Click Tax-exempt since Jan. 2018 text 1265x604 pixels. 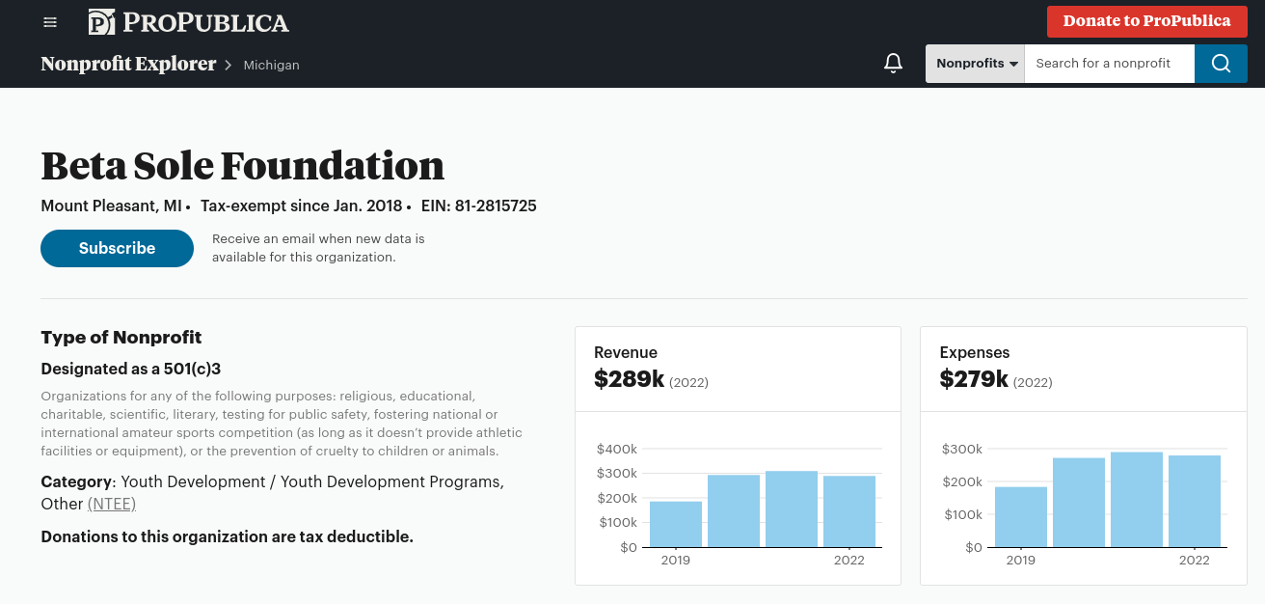click(301, 206)
